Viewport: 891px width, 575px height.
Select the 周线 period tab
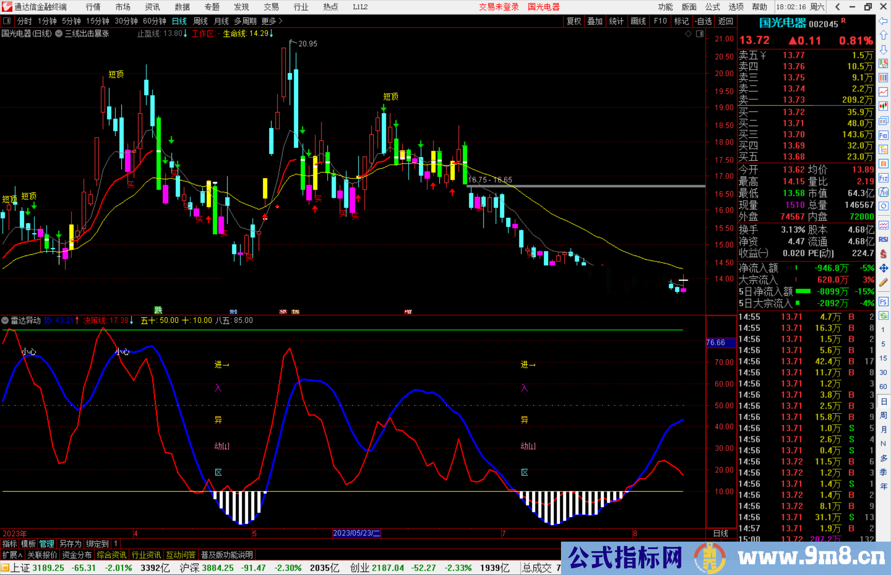coord(200,21)
